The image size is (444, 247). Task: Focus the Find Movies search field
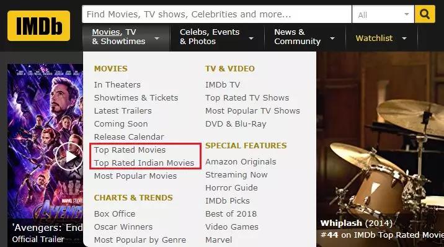coord(216,14)
